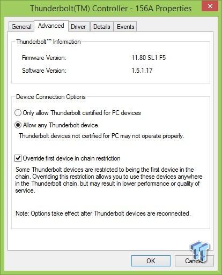Viewport: 222px width, 275px height.
Task: Select the Advanced tab
Action: click(51, 26)
